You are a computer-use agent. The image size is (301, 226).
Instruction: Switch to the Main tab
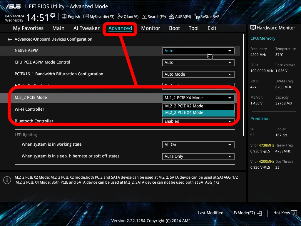[x=58, y=28]
